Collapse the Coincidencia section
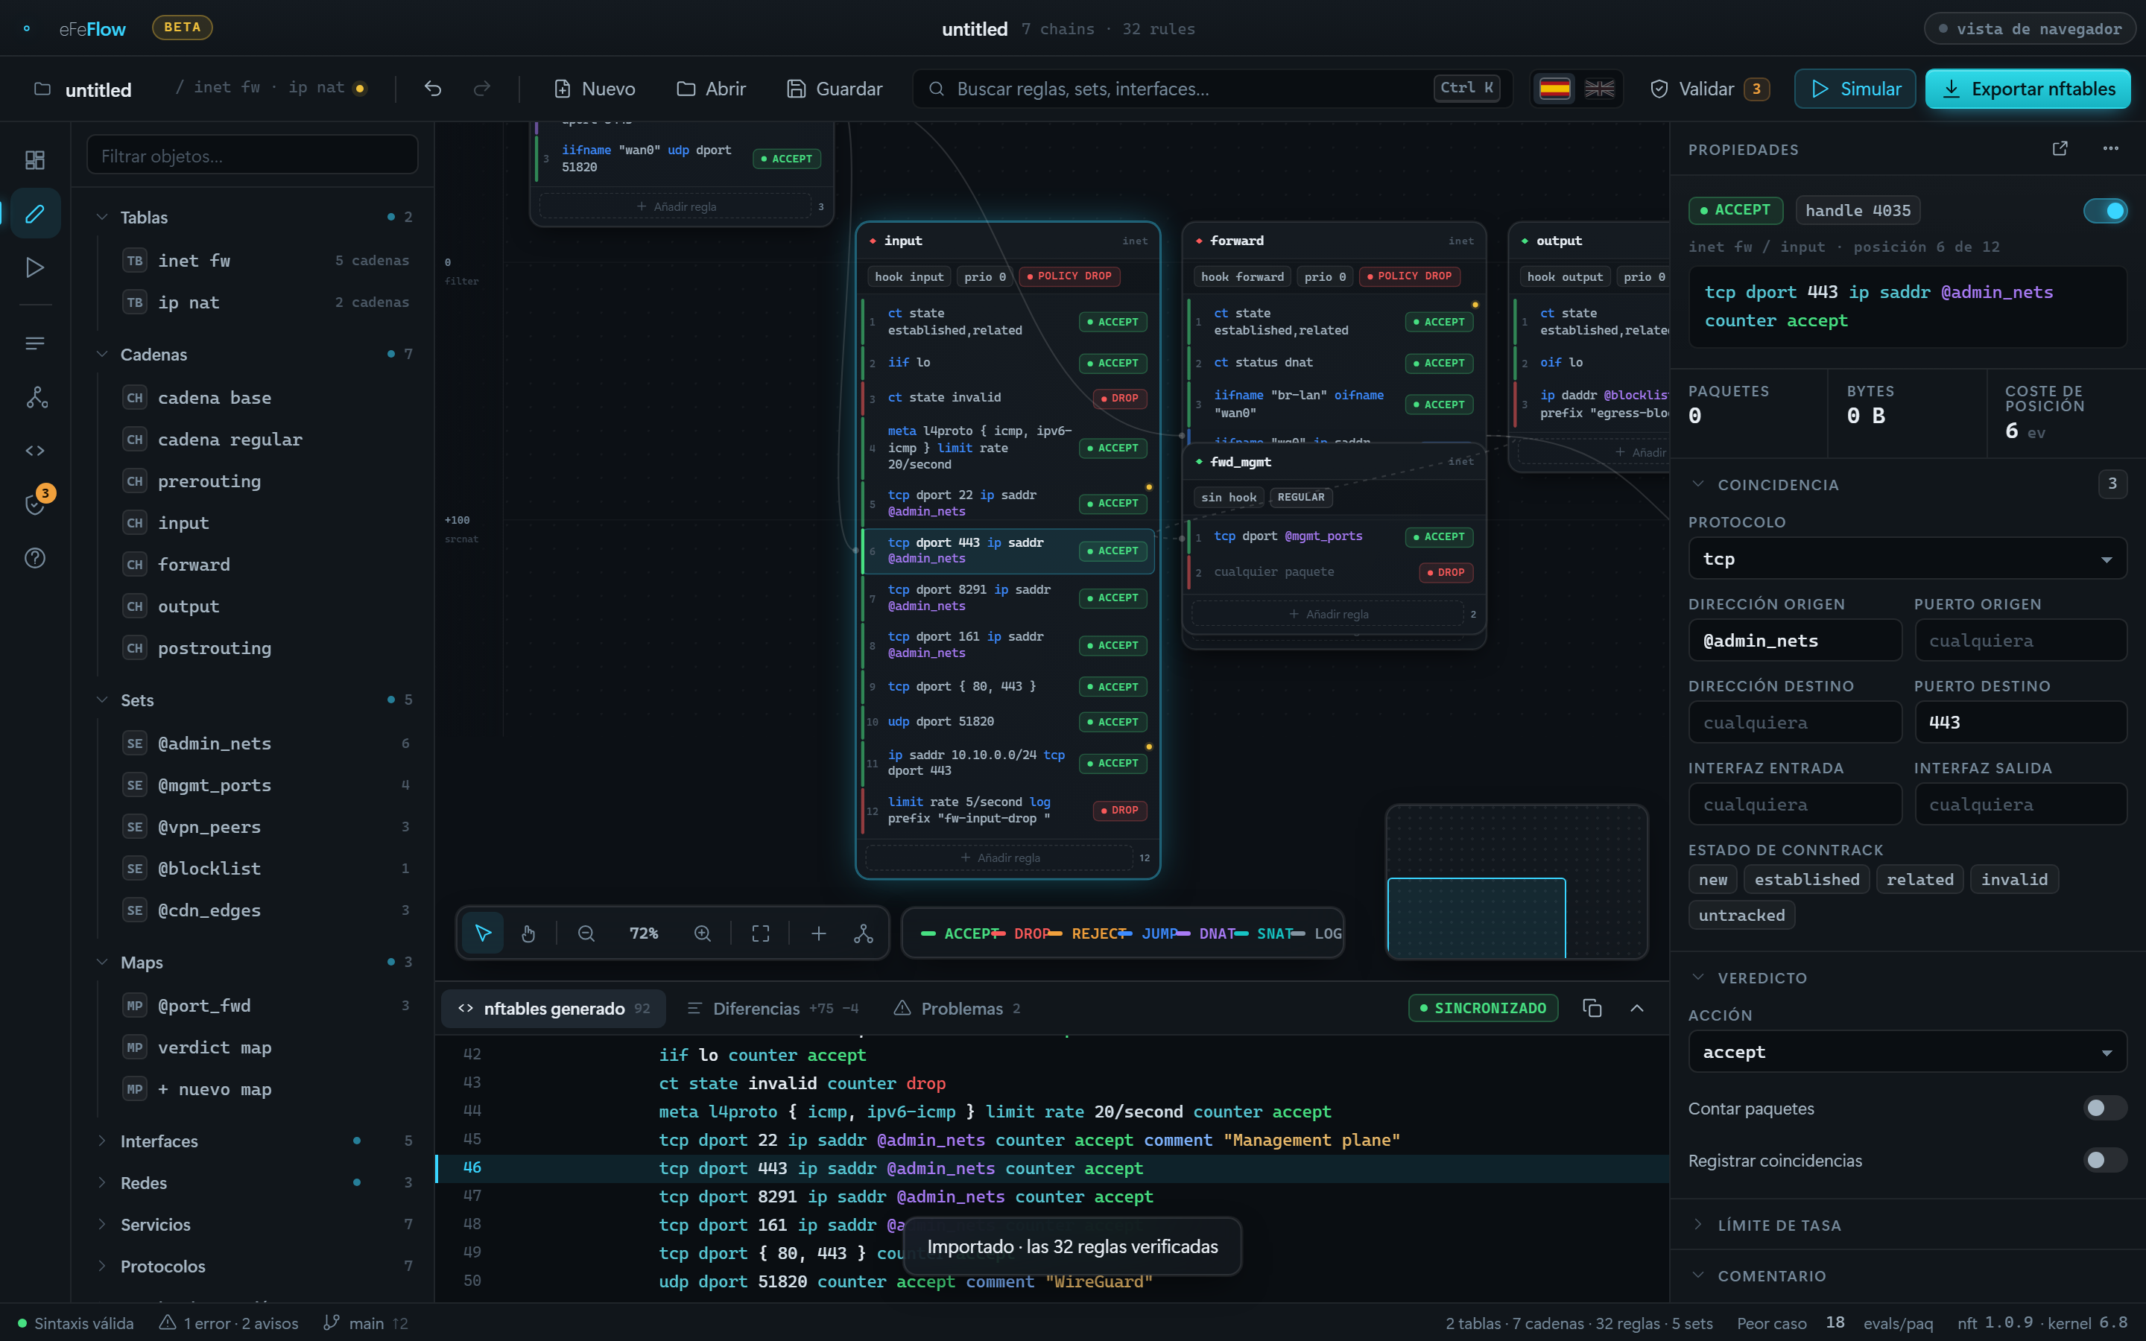The image size is (2146, 1341). tap(1697, 484)
